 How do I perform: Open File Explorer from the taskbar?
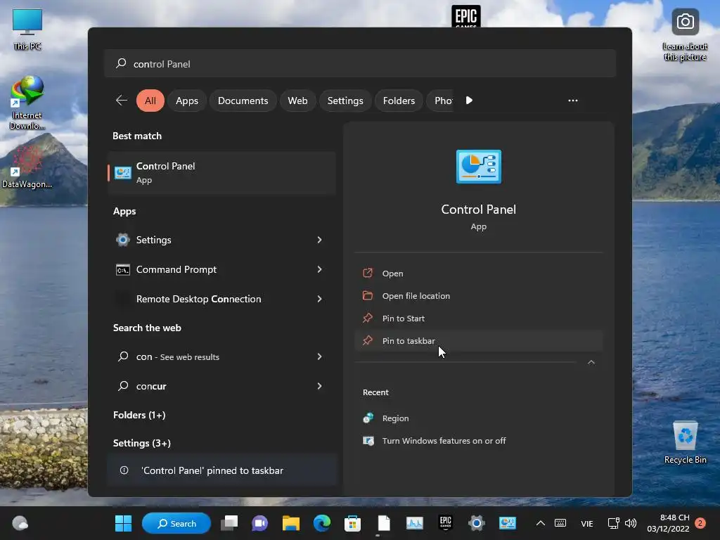tap(290, 523)
